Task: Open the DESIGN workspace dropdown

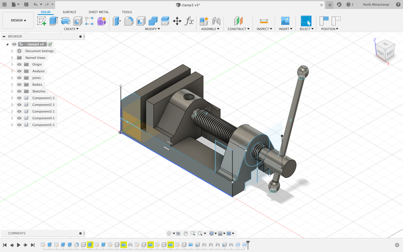Action: pos(18,21)
